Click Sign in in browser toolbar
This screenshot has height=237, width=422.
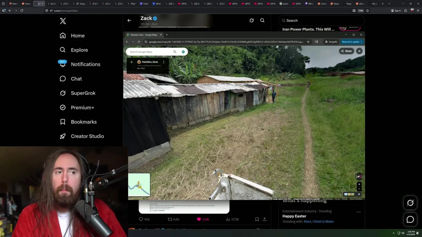pos(396,11)
